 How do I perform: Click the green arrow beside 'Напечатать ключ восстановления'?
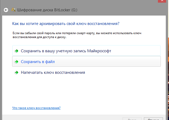(x=16, y=72)
